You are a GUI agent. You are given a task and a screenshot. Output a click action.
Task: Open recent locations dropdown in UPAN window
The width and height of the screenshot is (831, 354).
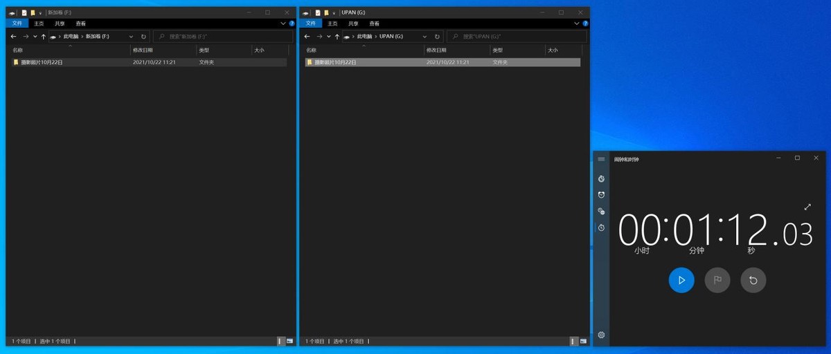click(328, 36)
